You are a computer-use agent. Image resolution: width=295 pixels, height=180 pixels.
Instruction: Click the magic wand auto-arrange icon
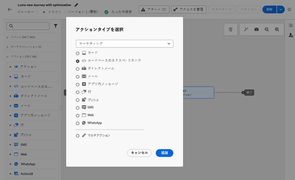pyautogui.click(x=246, y=29)
